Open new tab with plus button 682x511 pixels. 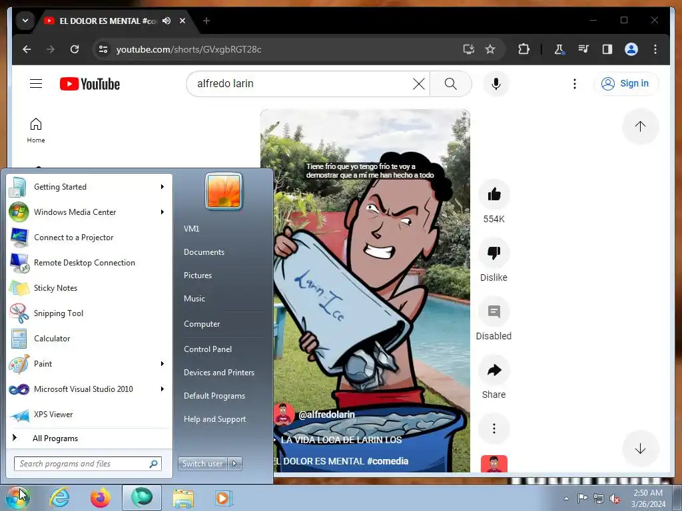(x=206, y=21)
